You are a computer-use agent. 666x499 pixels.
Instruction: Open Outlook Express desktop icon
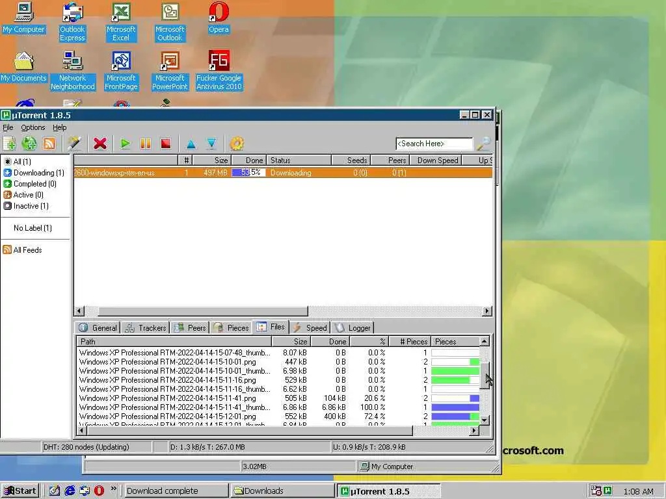pyautogui.click(x=72, y=22)
